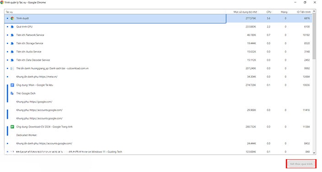The height and width of the screenshot is (172, 322).
Task: Click the memory value 266.732K
Action: (251, 127)
